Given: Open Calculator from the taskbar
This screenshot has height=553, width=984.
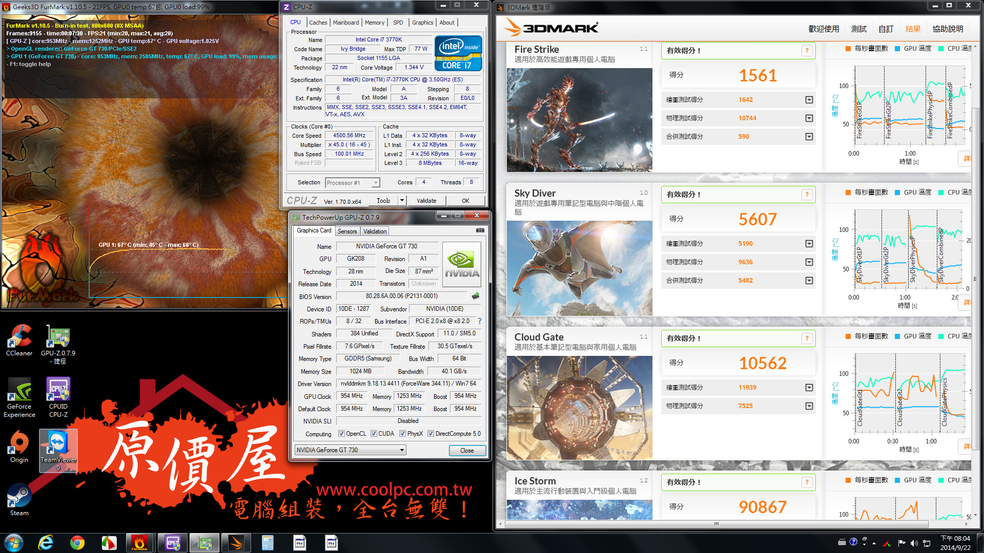Looking at the screenshot, I should [x=268, y=543].
